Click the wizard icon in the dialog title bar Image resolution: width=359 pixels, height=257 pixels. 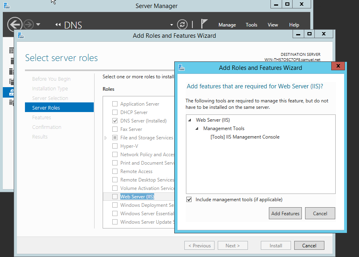181,67
